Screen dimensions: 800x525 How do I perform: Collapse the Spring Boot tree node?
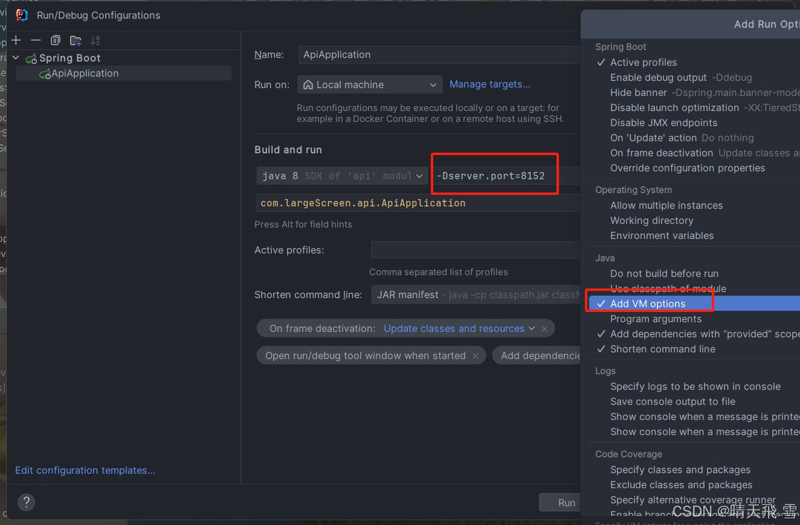(x=16, y=58)
